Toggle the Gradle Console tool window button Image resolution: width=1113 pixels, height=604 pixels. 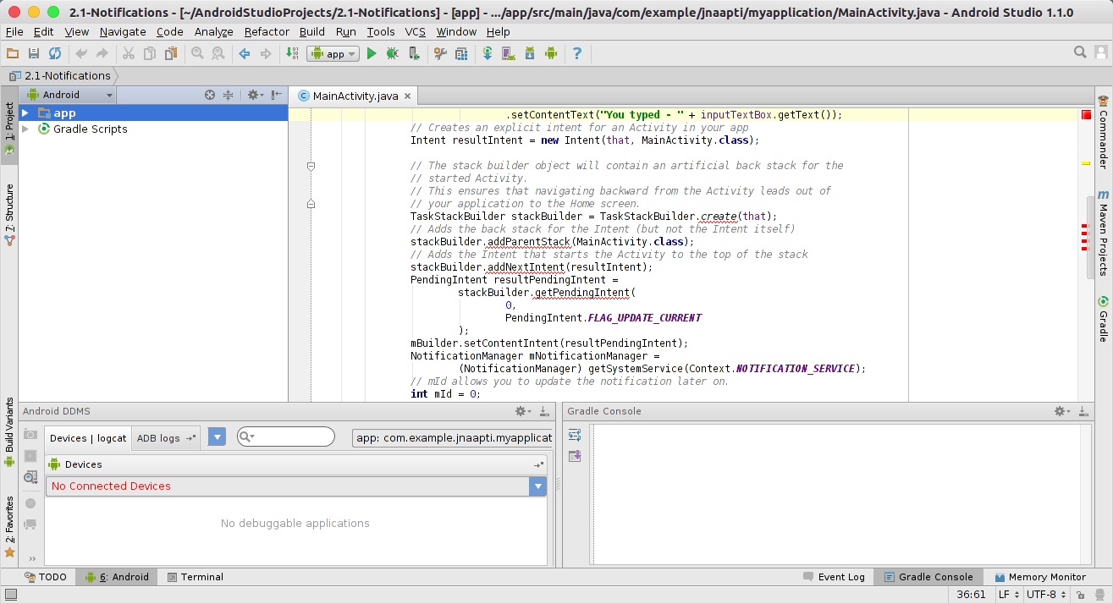(928, 577)
